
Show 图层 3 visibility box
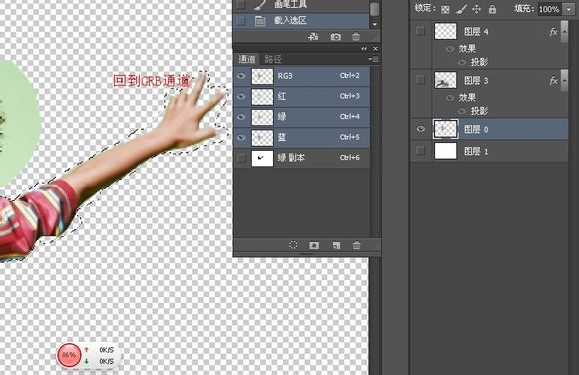(x=420, y=80)
